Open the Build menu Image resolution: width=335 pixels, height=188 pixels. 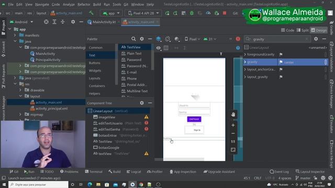click(97, 4)
